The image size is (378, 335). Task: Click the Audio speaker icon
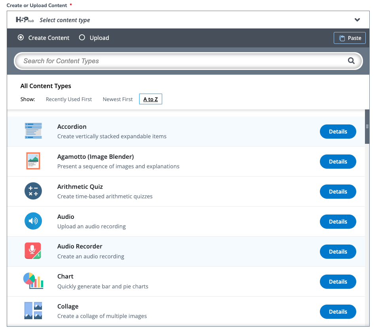pos(33,221)
